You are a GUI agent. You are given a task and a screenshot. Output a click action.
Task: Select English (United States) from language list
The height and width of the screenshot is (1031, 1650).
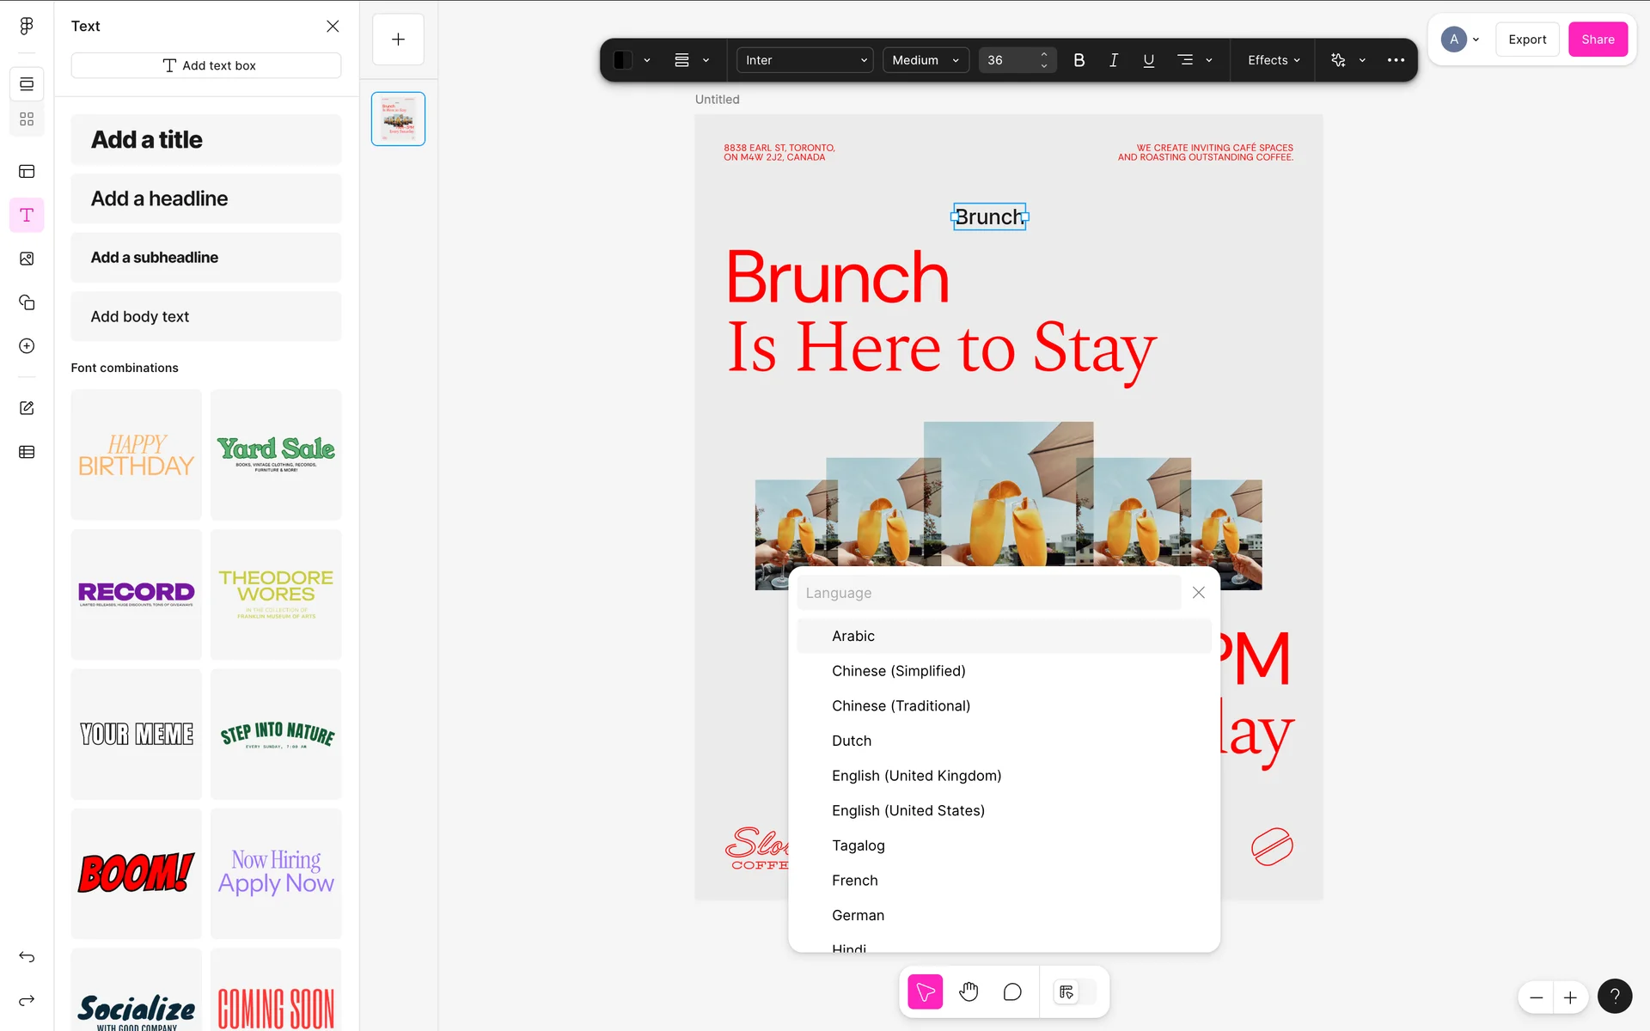pyautogui.click(x=907, y=810)
